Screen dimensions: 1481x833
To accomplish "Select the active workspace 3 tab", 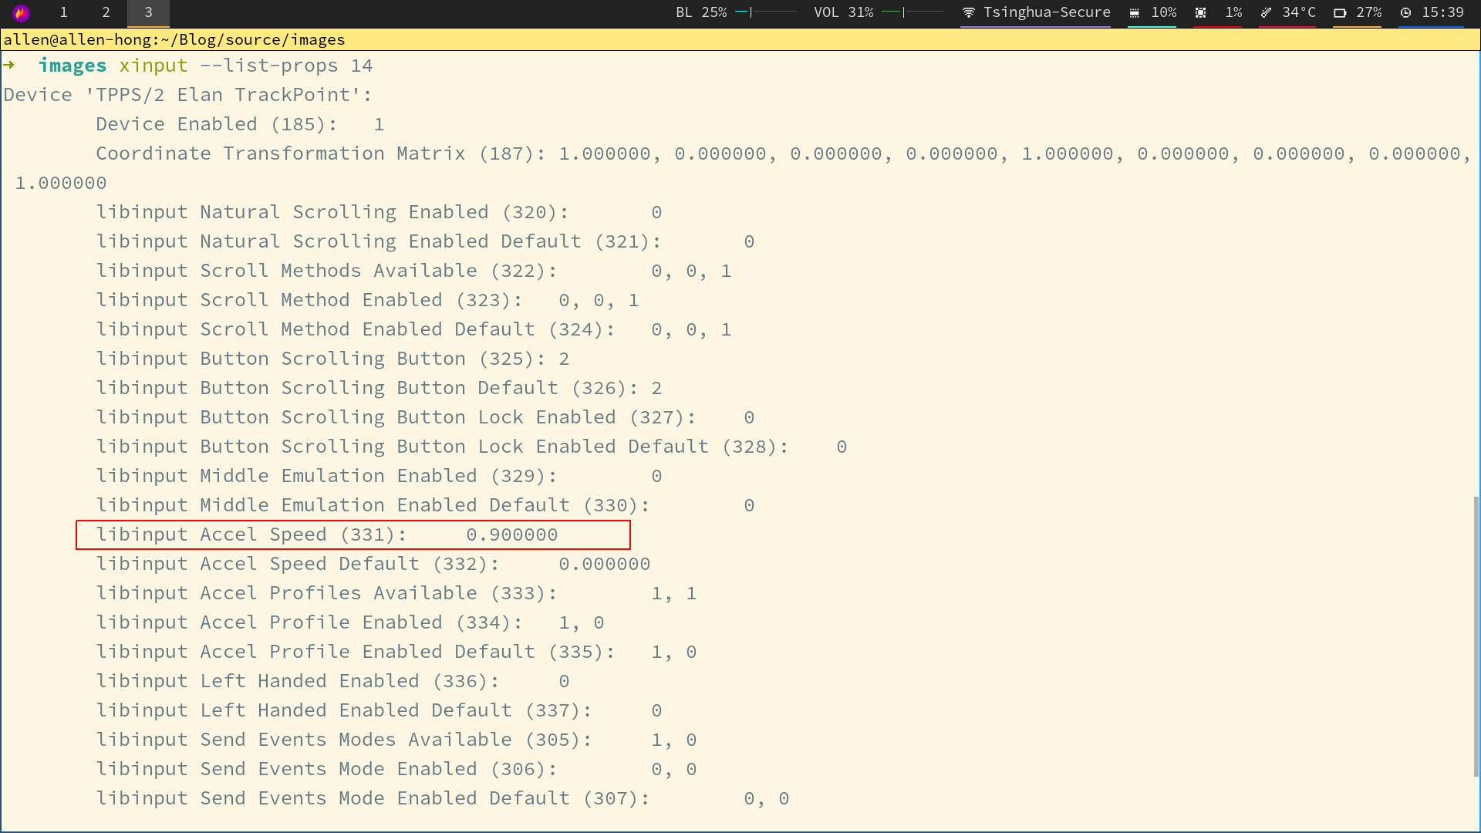I will coord(148,13).
